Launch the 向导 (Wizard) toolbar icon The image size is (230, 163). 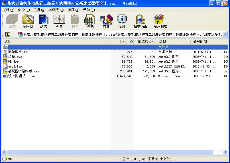point(106,21)
